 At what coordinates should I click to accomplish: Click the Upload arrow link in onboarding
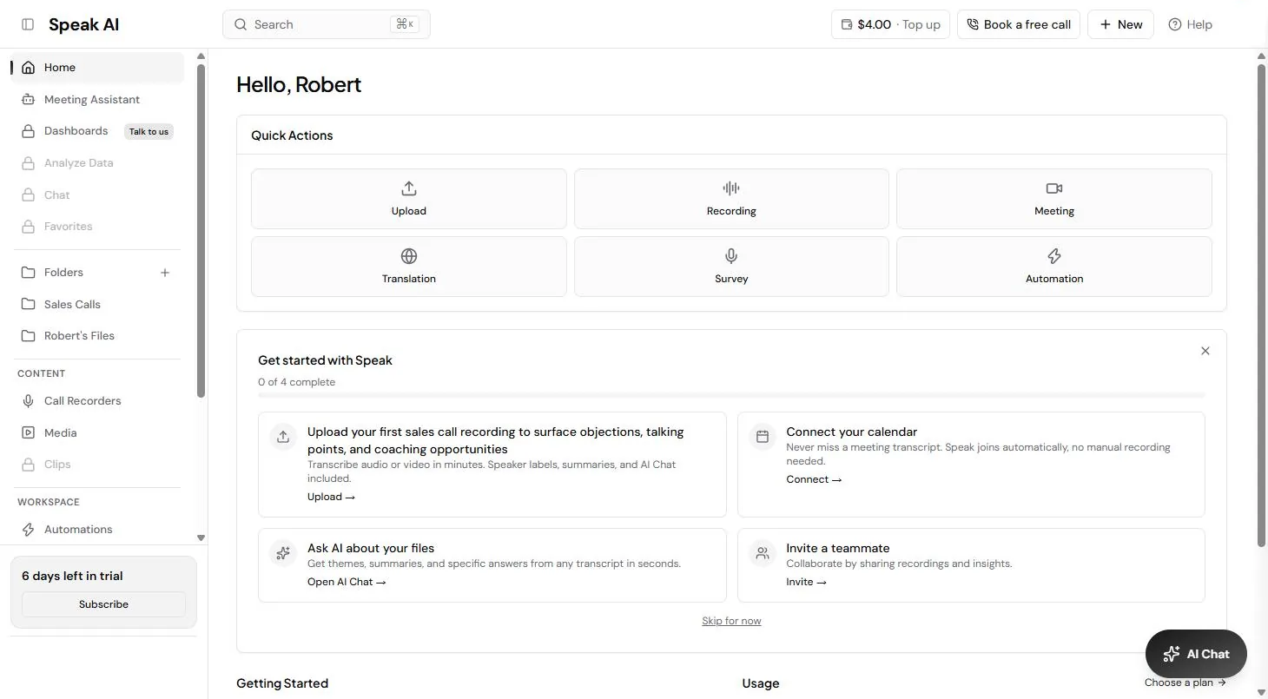point(331,497)
